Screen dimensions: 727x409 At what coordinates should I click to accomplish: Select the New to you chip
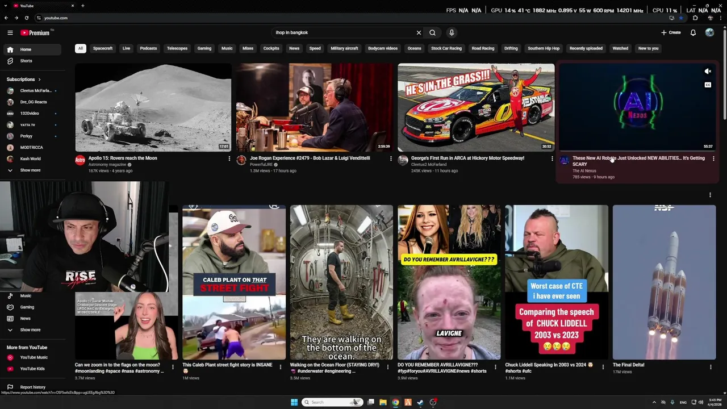coord(648,48)
